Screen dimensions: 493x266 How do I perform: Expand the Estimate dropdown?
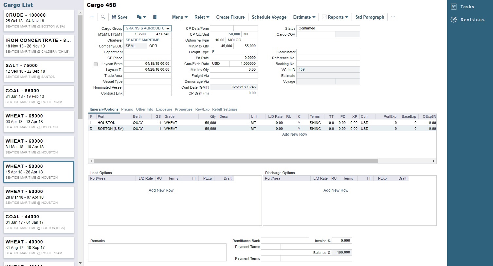304,17
